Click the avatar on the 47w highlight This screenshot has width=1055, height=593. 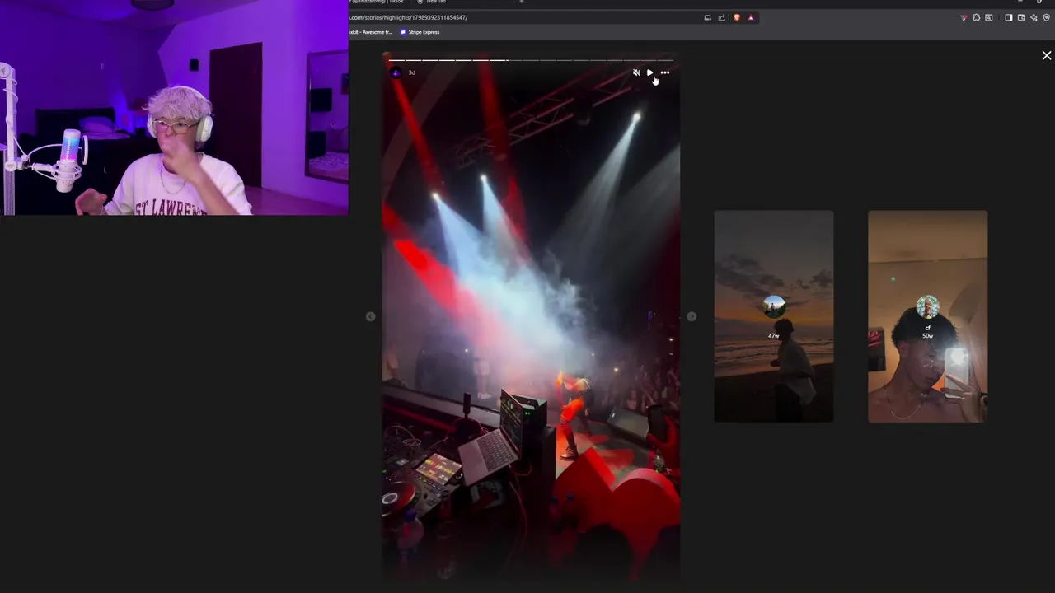(774, 306)
